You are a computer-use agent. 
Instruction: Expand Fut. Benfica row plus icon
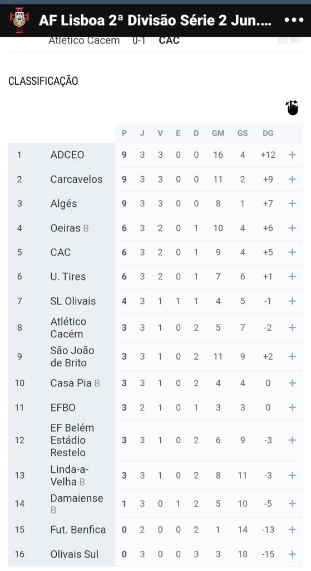click(292, 530)
